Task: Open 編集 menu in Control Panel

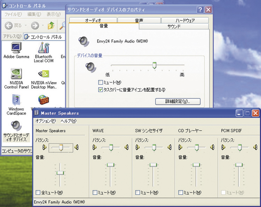Action: [34, 14]
